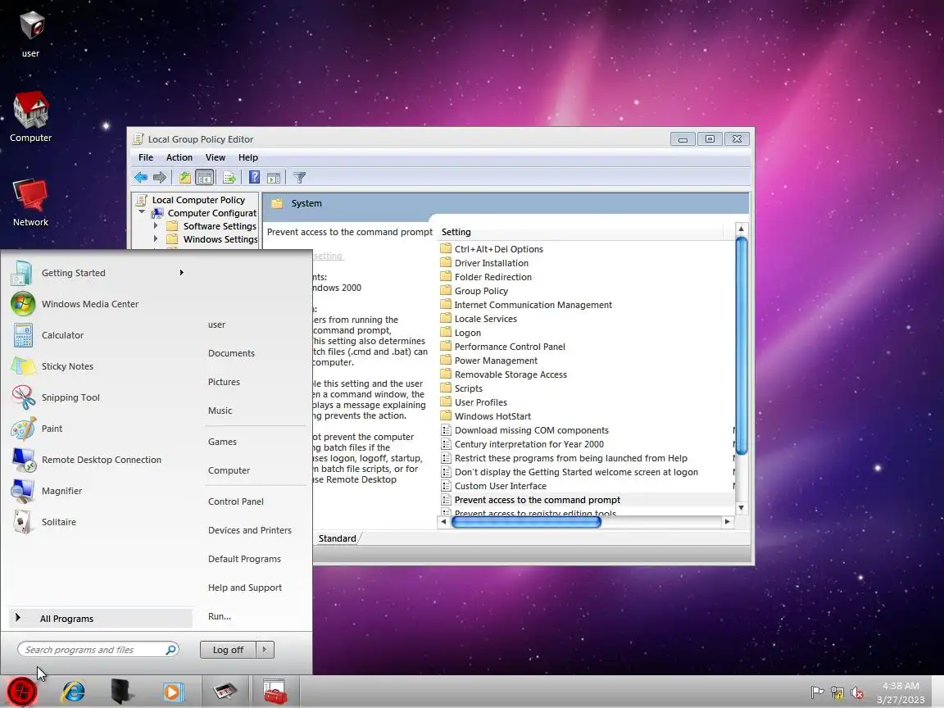Launch Internet Explorer from the taskbar
944x708 pixels.
point(74,692)
